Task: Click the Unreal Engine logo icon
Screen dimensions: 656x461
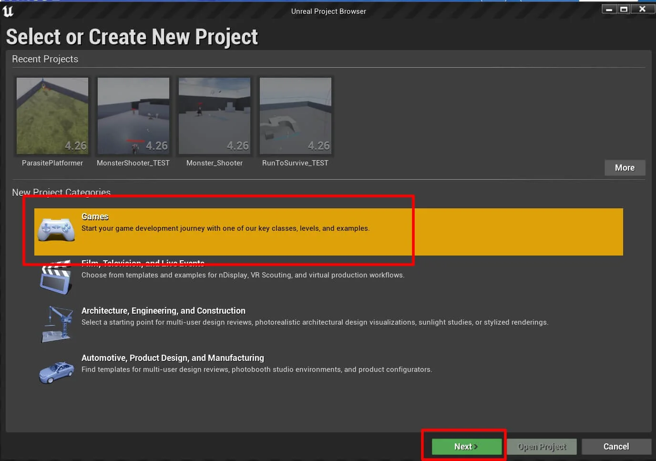Action: click(8, 10)
